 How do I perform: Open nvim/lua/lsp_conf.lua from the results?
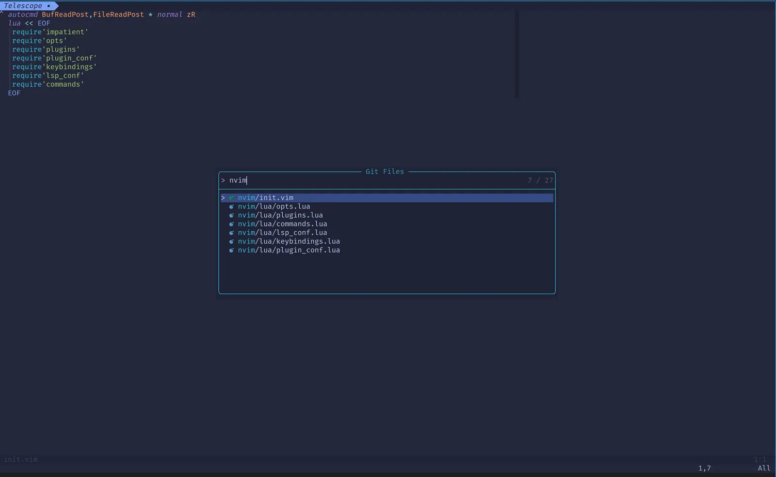pos(282,233)
